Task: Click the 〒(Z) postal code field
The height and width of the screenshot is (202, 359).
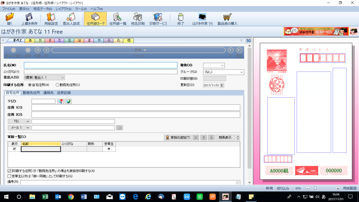Action: (44, 101)
